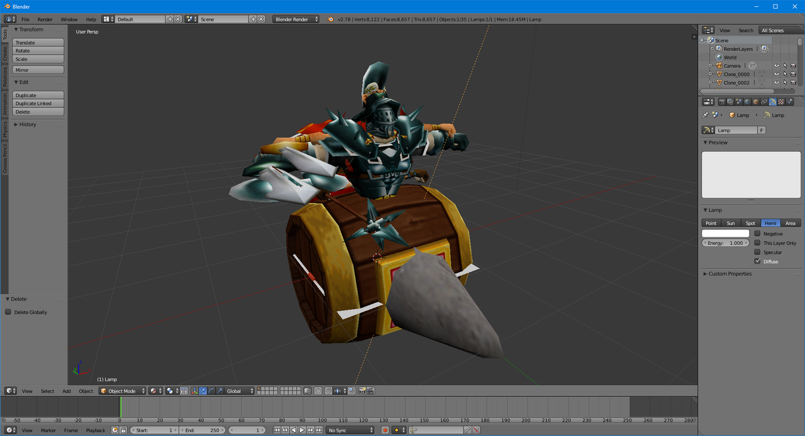Open the Window menu
The image size is (805, 436).
point(69,19)
